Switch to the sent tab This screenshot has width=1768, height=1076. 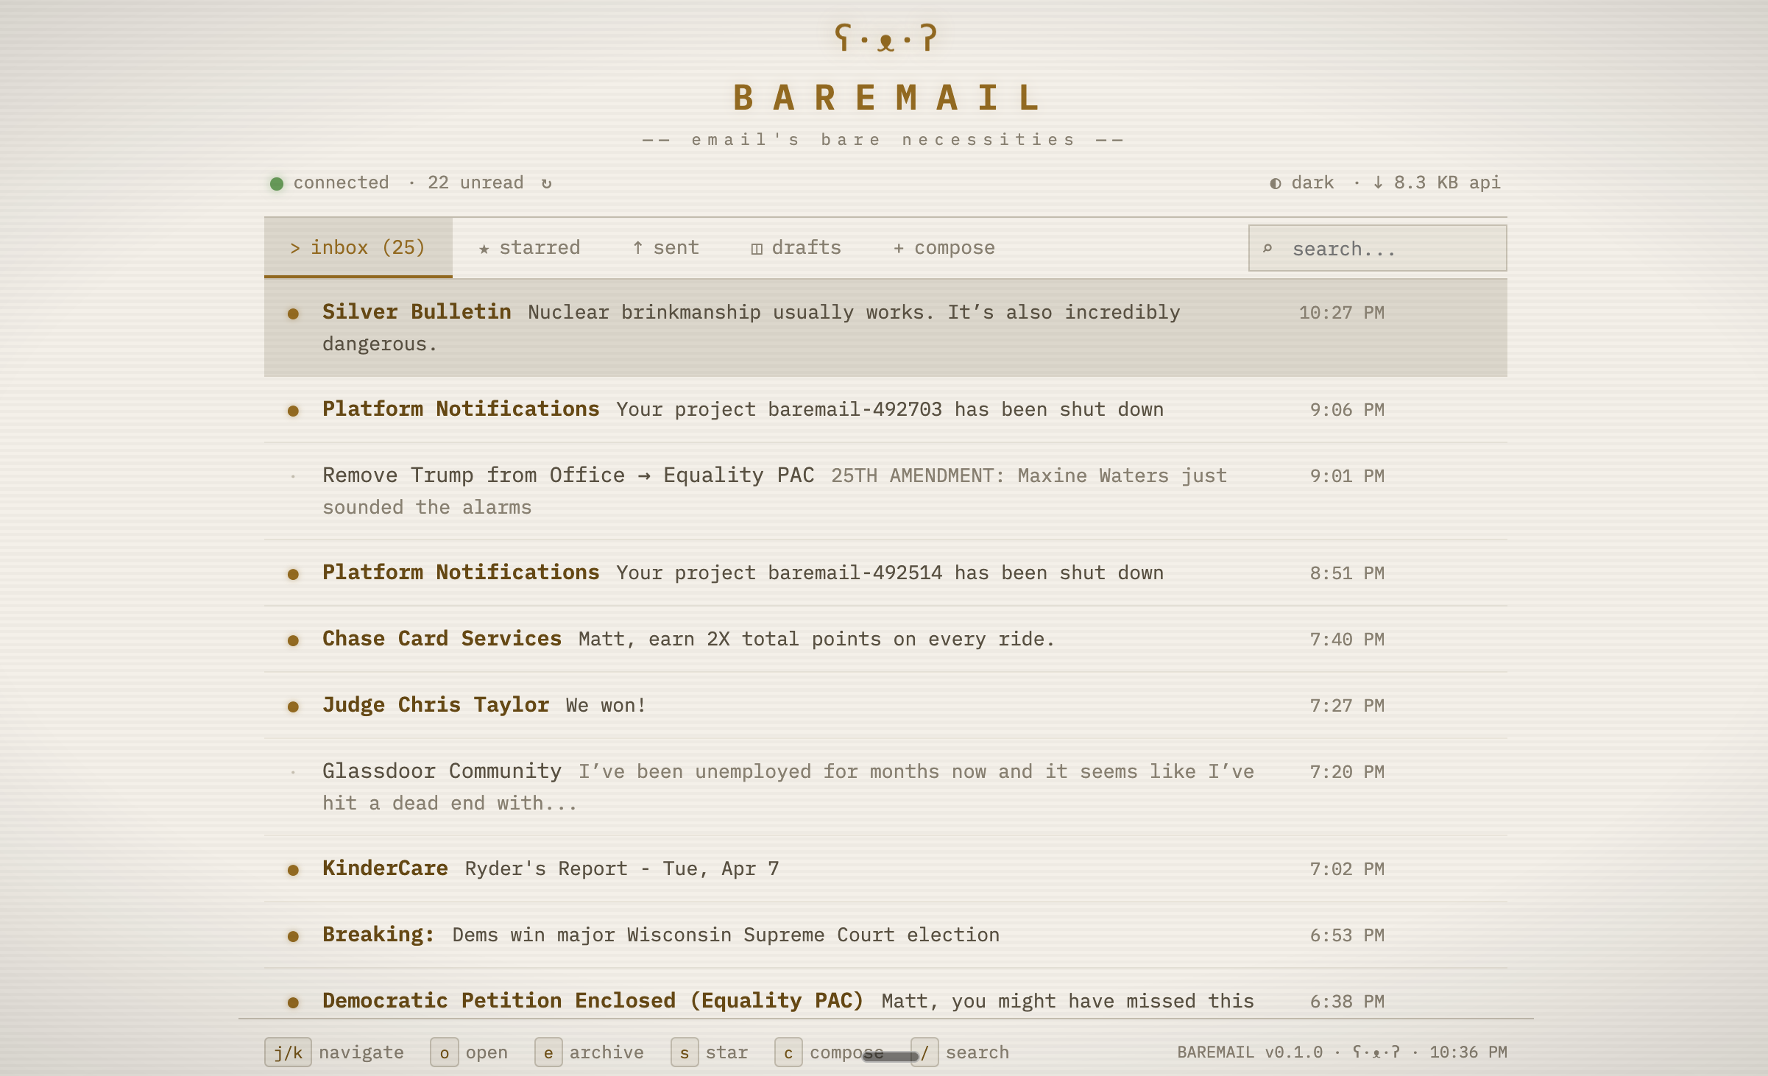tap(665, 248)
